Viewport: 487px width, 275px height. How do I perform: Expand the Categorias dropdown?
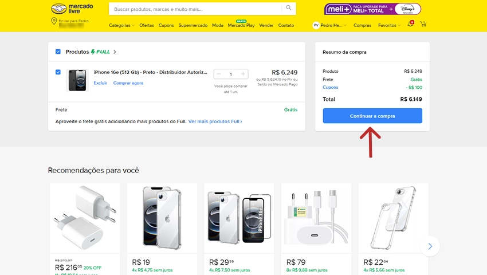121,25
